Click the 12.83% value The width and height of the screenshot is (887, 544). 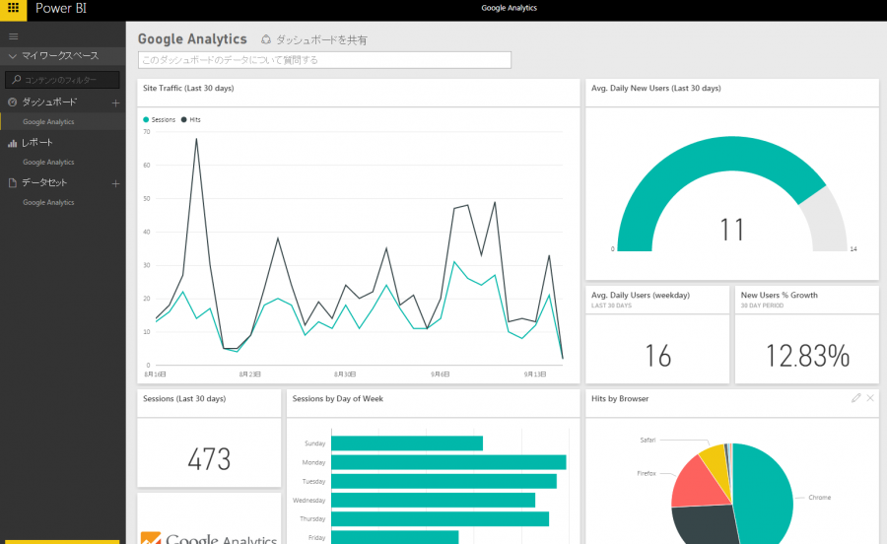pyautogui.click(x=807, y=356)
